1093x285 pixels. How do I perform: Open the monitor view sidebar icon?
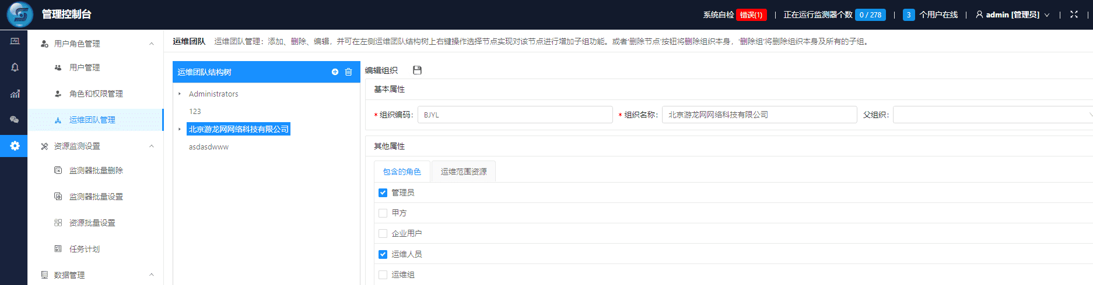[15, 41]
